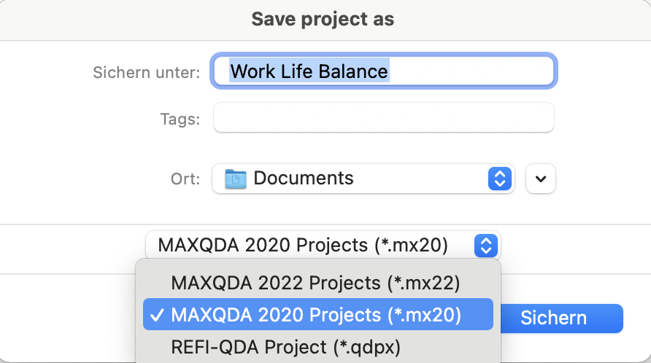Click the empty area right of Work Life Balance text
Viewport: 651px width, 363px height.
[471, 71]
